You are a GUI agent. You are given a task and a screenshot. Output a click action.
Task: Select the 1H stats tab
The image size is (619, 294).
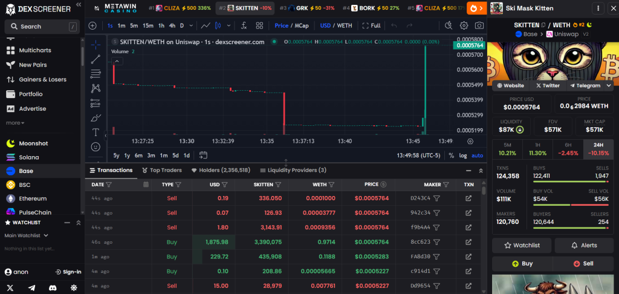(537, 149)
